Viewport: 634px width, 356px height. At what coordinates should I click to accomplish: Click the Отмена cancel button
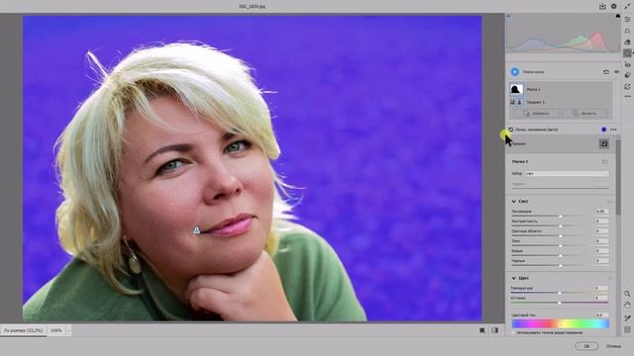[613, 346]
